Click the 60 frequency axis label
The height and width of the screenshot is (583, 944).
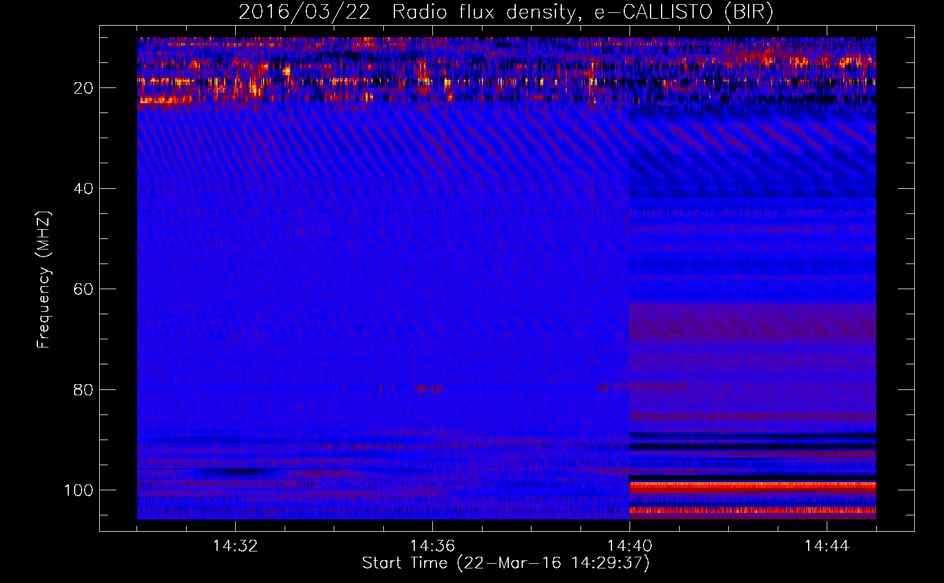click(x=84, y=289)
